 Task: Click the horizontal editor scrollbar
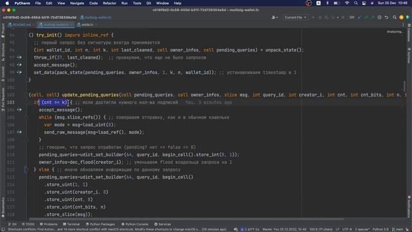(x=186, y=219)
